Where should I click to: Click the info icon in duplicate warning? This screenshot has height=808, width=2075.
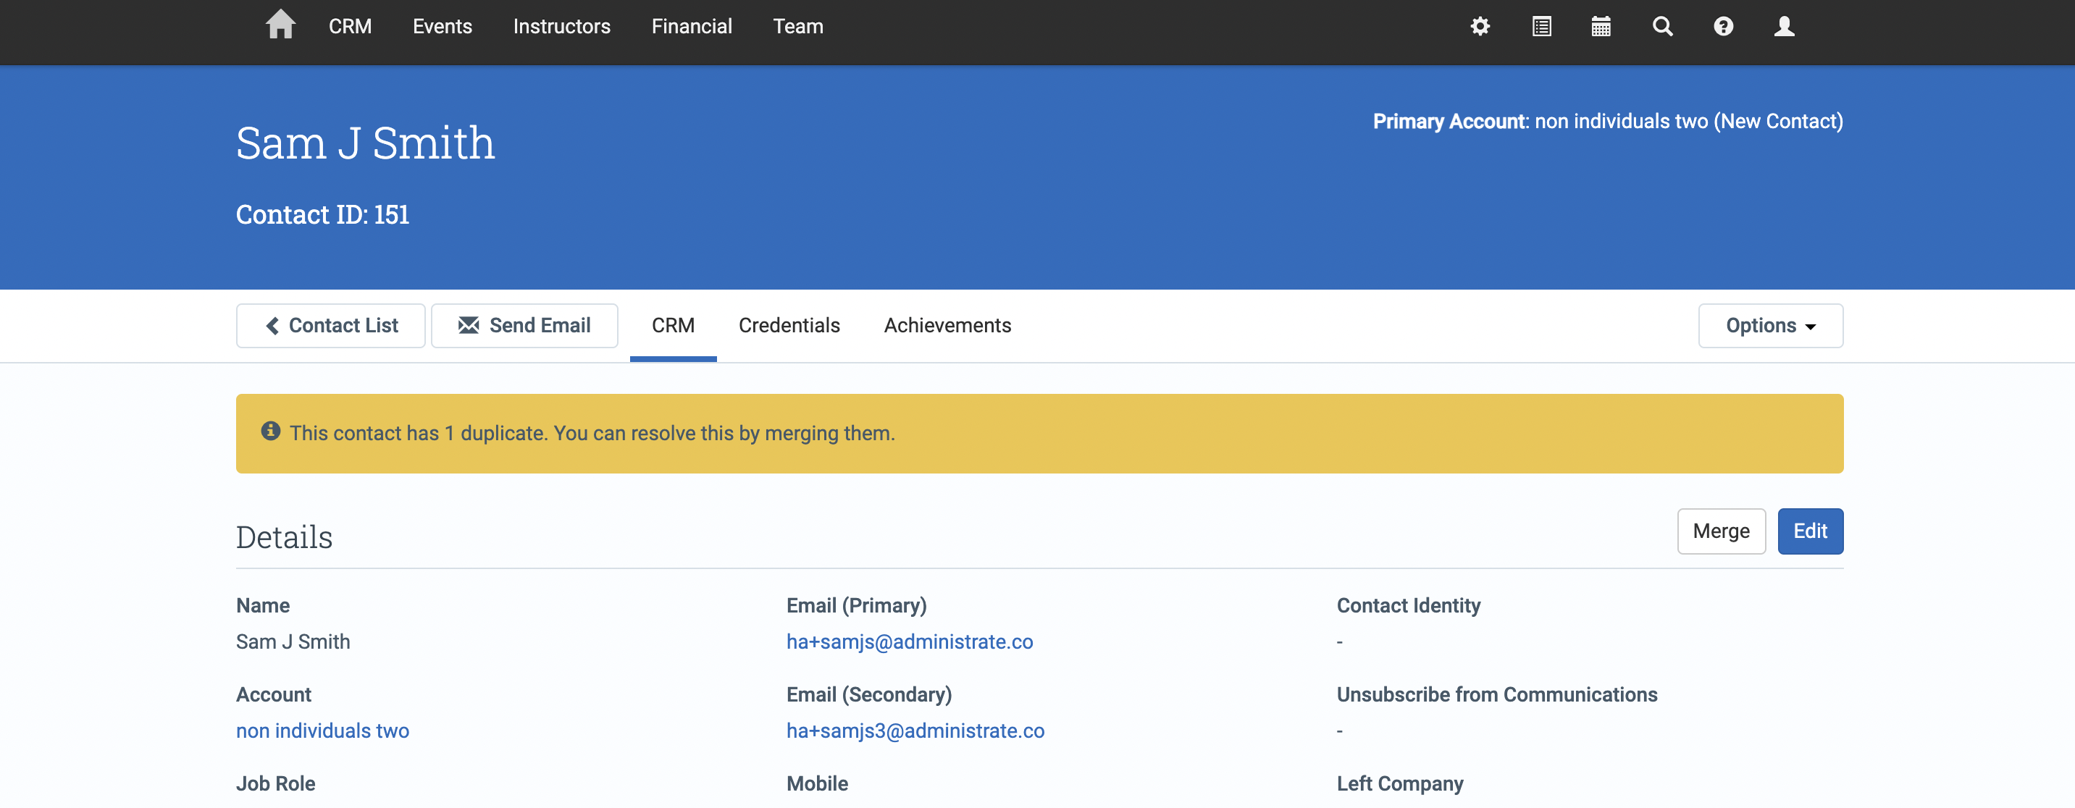click(x=271, y=431)
